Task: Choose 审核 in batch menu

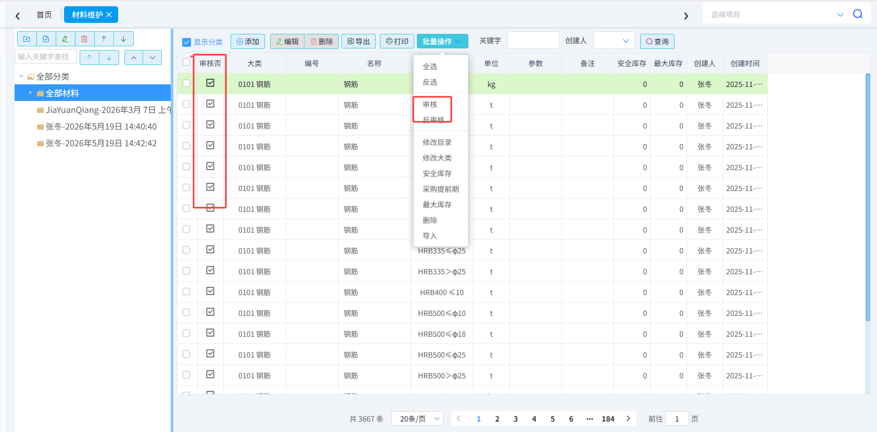Action: point(430,105)
